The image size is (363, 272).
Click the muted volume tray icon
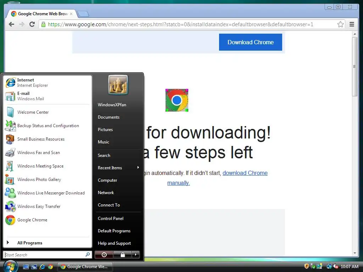[336, 266]
